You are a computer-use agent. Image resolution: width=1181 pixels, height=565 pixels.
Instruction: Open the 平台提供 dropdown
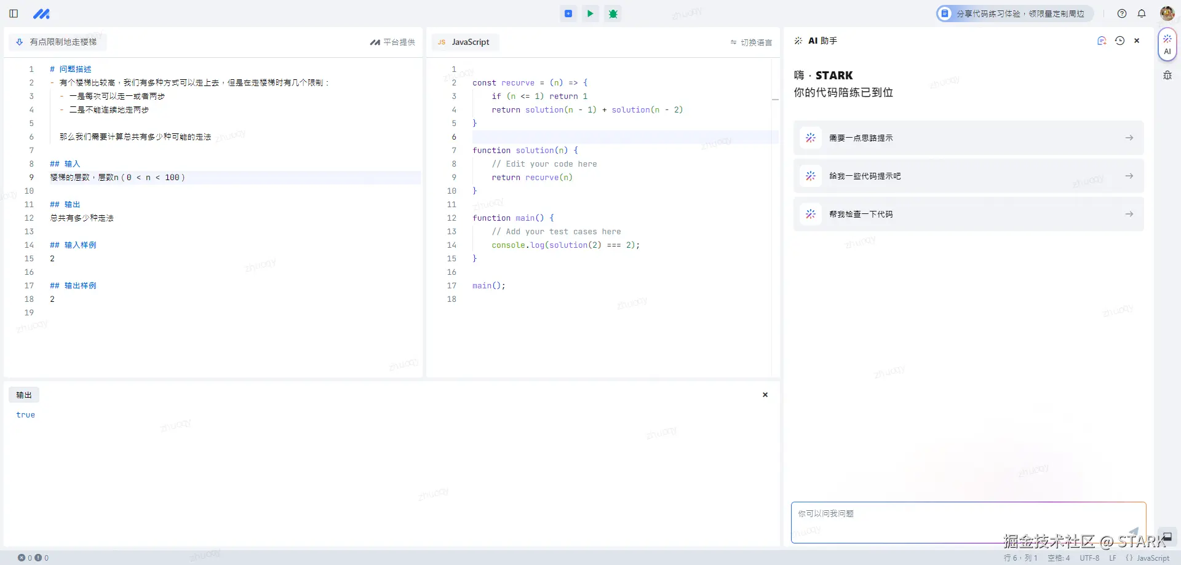(392, 42)
